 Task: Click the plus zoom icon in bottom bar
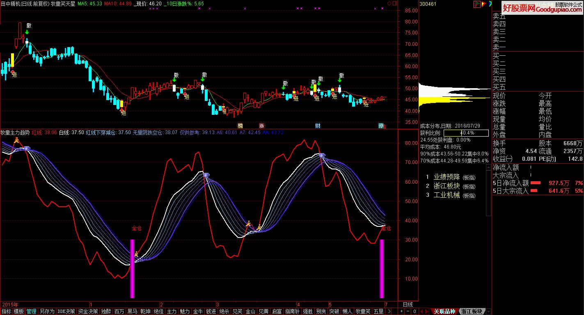pyautogui.click(x=401, y=311)
